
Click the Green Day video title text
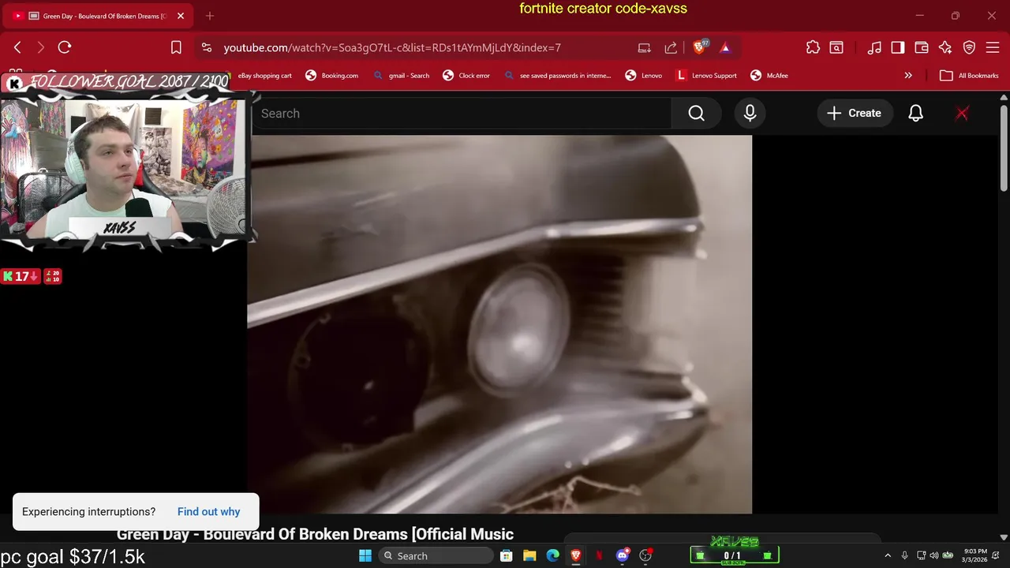pyautogui.click(x=315, y=535)
